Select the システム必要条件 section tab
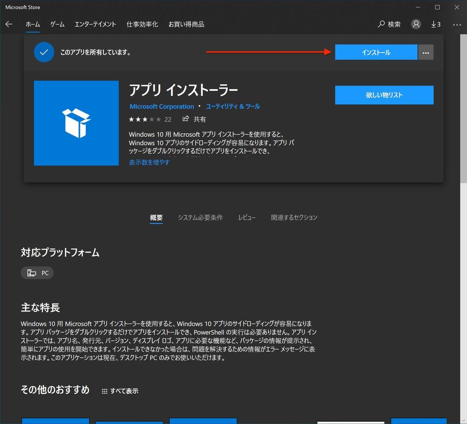The image size is (467, 424). 200,218
